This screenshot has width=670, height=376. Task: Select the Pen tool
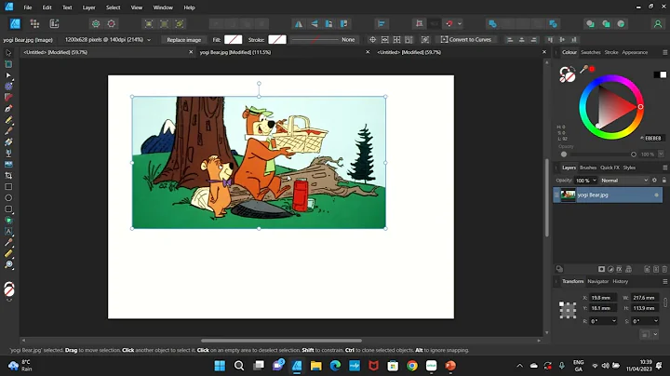[8, 109]
